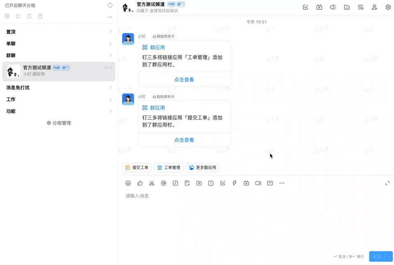Open the @ mentions filter icon
394x265 pixels.
[x=7, y=16]
